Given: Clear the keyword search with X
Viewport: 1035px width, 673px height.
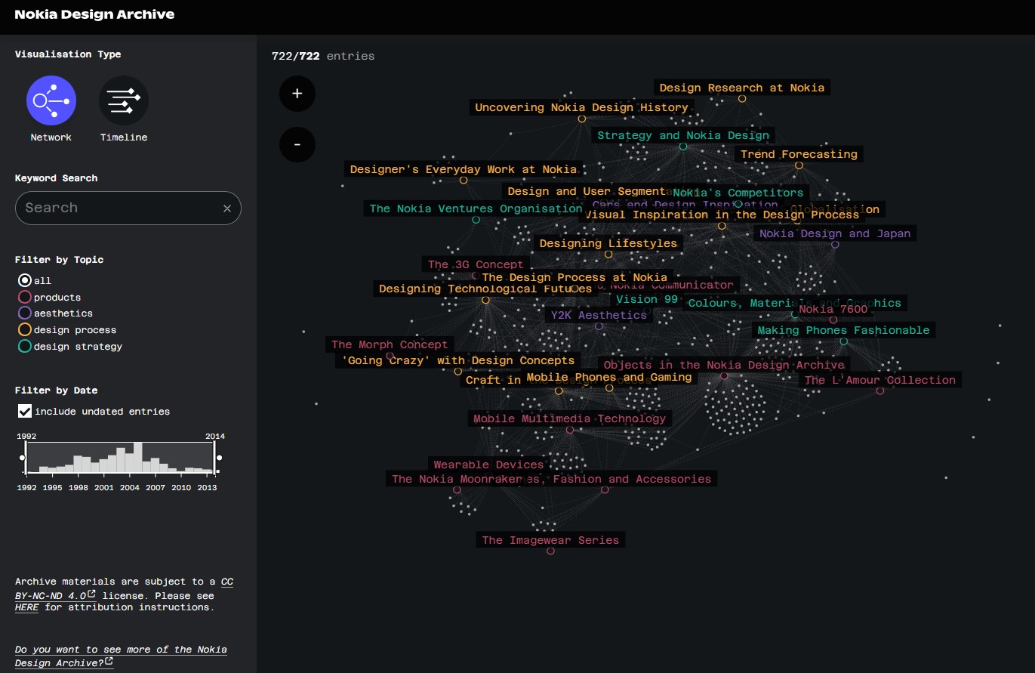Looking at the screenshot, I should pos(227,208).
